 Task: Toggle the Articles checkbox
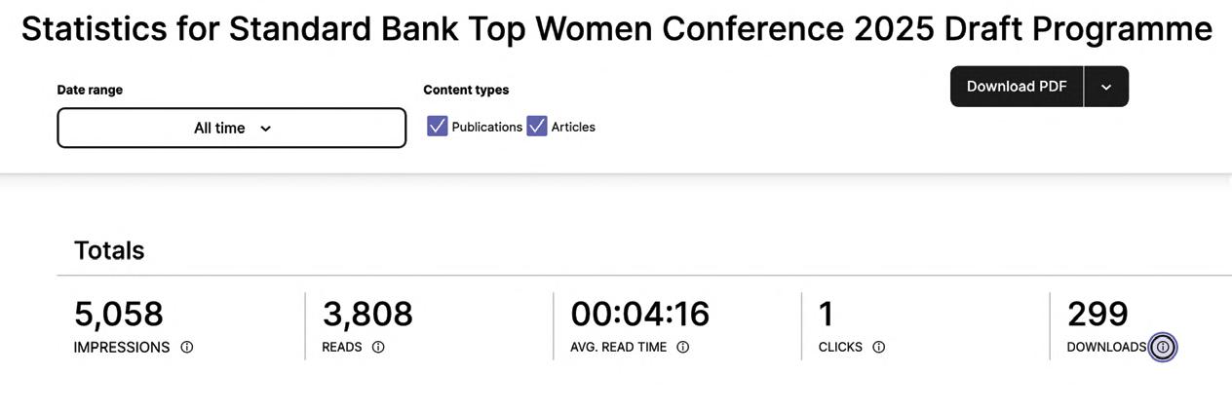click(537, 127)
